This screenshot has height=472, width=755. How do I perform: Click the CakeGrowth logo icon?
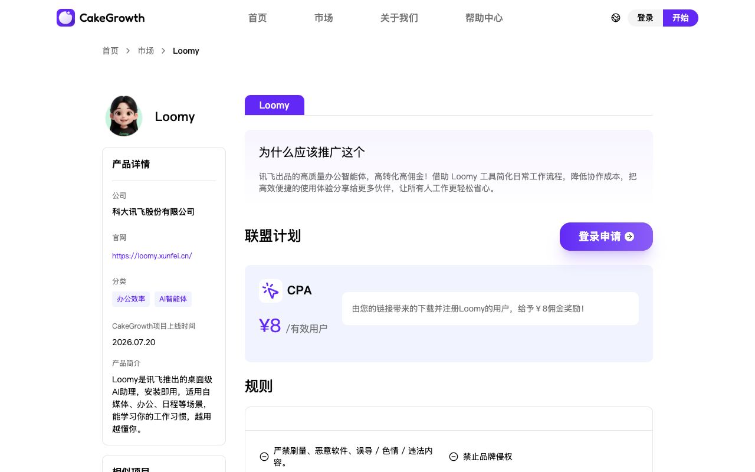(x=65, y=18)
